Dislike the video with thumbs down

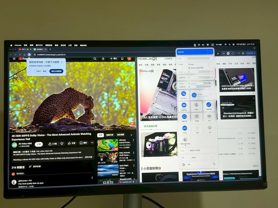[x=62, y=144]
